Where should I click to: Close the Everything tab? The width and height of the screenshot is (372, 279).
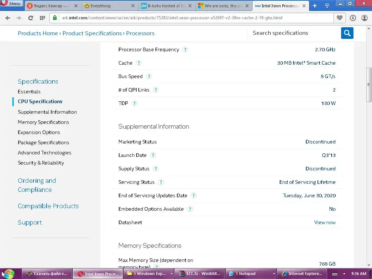pos(133,6)
